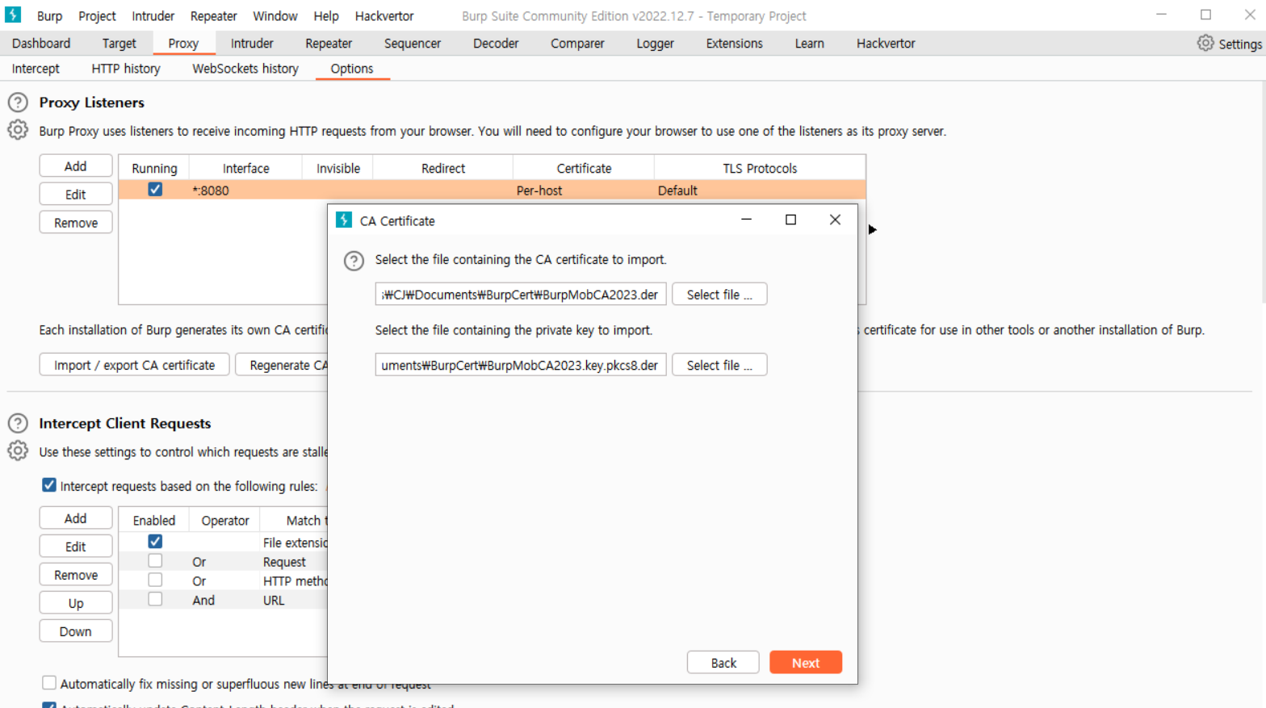
Task: Click the Burp Suite logo icon in title bar
Action: pos(13,15)
